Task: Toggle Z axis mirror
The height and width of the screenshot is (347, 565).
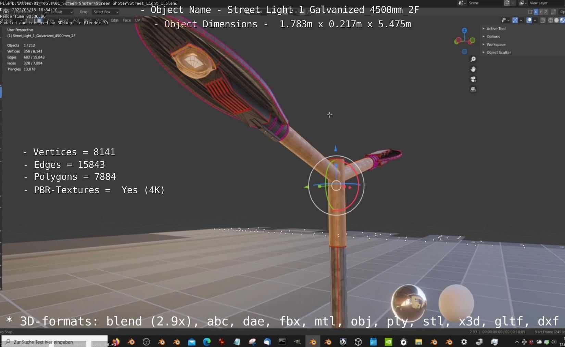Action: click(x=545, y=12)
